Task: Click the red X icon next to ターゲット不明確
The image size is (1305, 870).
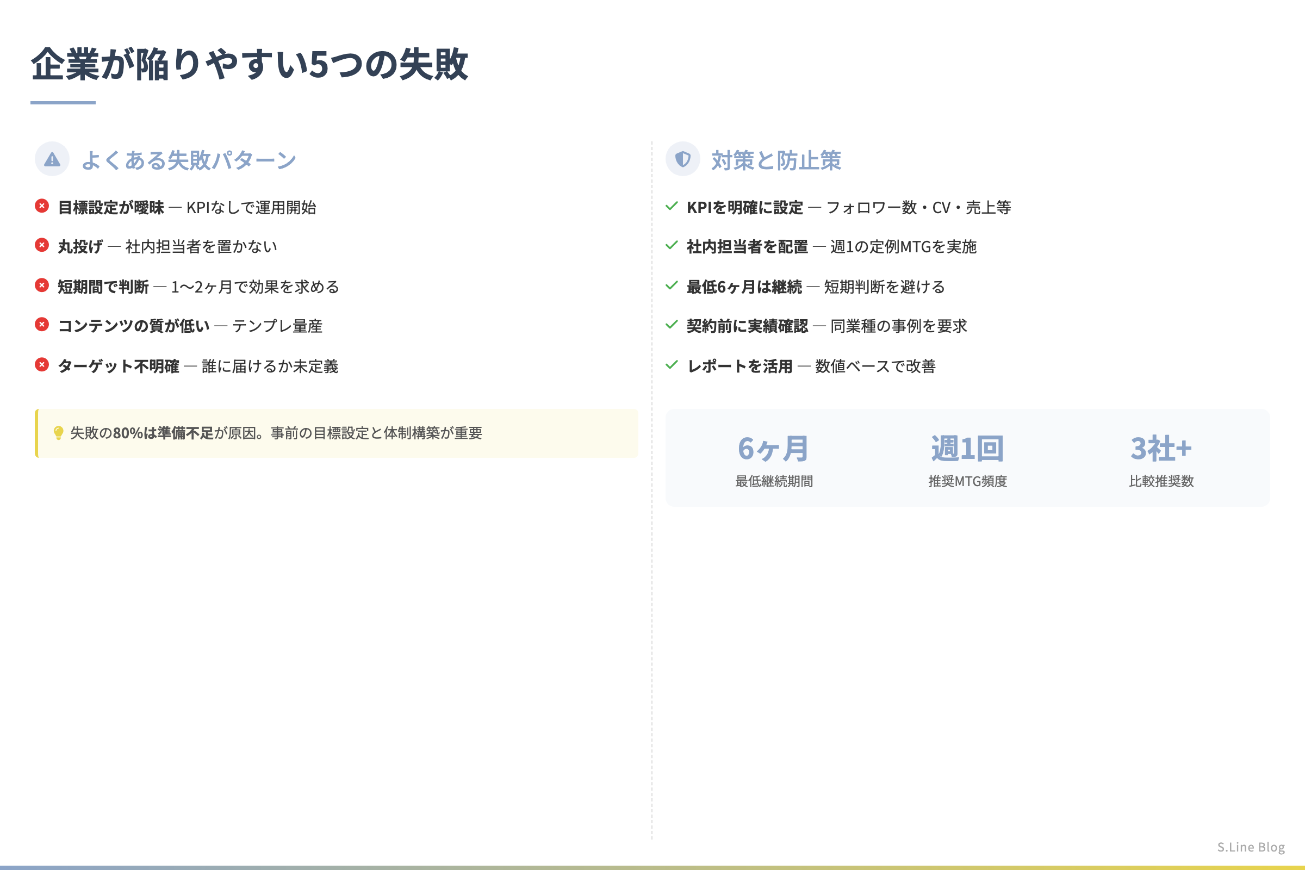Action: [42, 364]
